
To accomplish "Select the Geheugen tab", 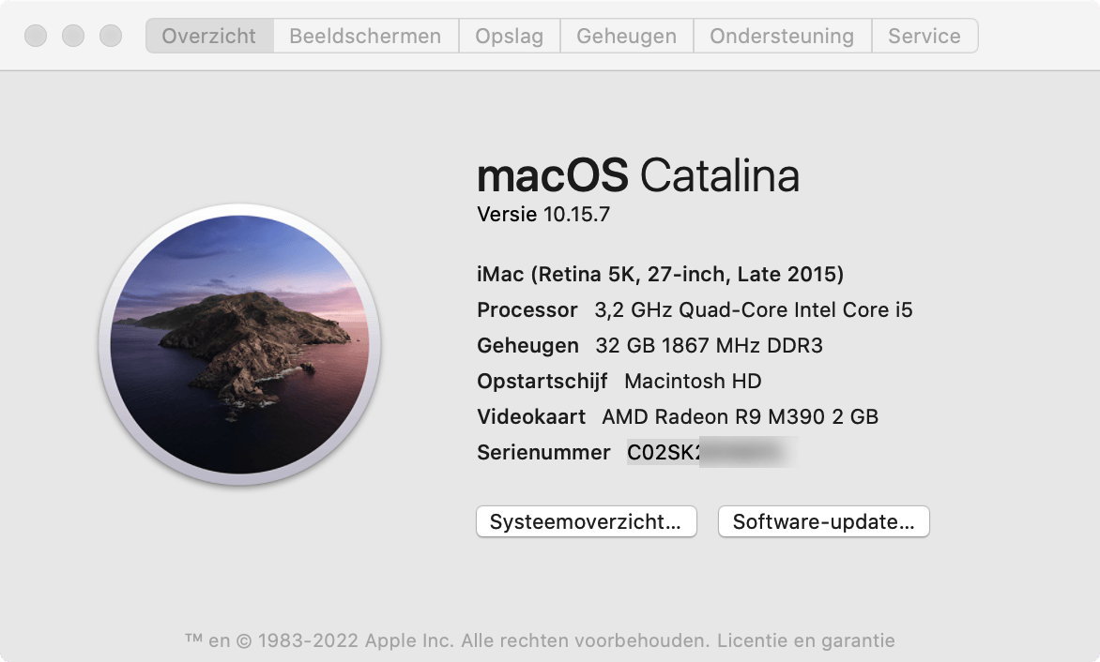I will pyautogui.click(x=626, y=37).
